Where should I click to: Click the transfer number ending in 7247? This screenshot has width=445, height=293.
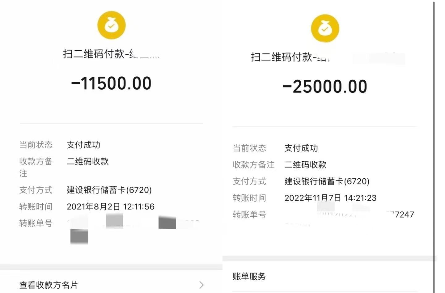tap(402, 214)
